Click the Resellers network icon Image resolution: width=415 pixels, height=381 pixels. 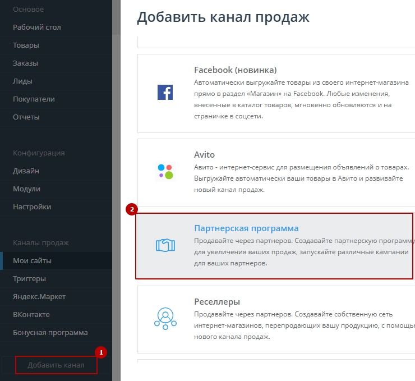tap(165, 318)
